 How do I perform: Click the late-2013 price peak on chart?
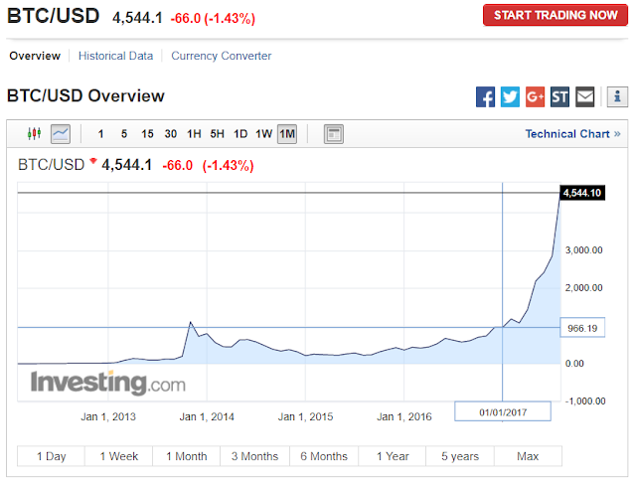coord(191,322)
